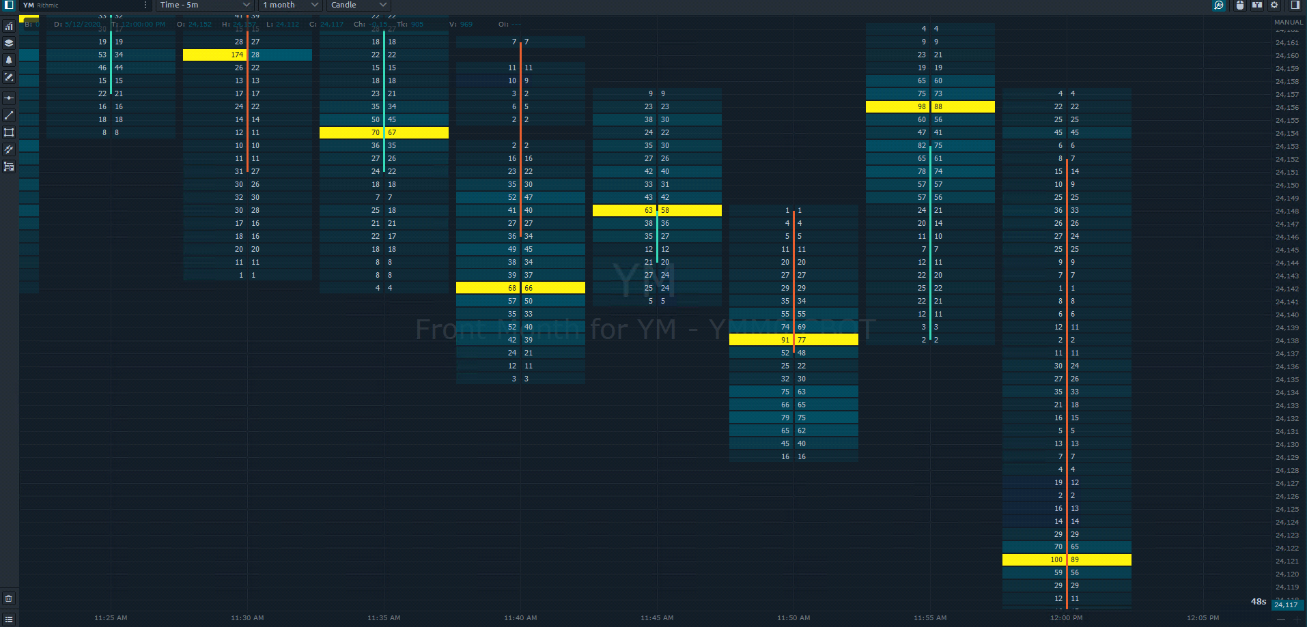
Task: Select the layers panel icon in sidebar
Action: click(x=9, y=42)
